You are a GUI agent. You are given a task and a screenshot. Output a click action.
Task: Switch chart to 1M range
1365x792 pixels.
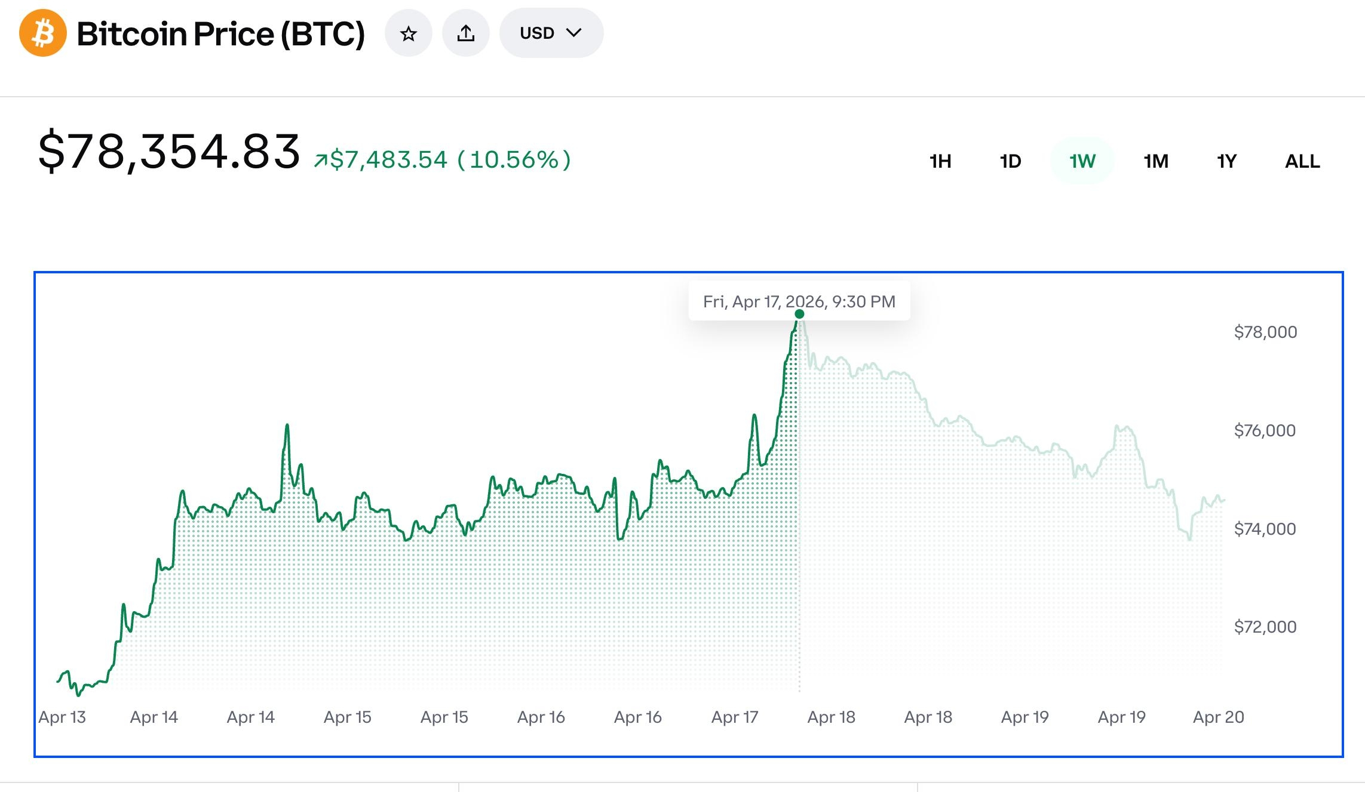[1156, 161]
